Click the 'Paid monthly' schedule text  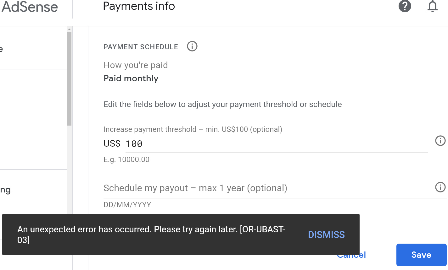[x=131, y=78]
